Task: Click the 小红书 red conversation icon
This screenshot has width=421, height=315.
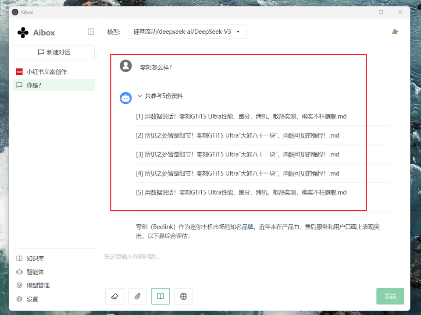Action: point(19,72)
